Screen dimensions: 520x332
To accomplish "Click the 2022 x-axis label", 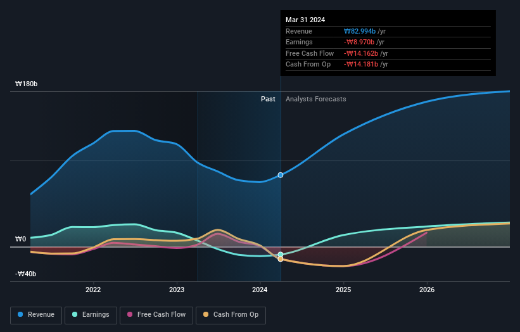I will (93, 290).
